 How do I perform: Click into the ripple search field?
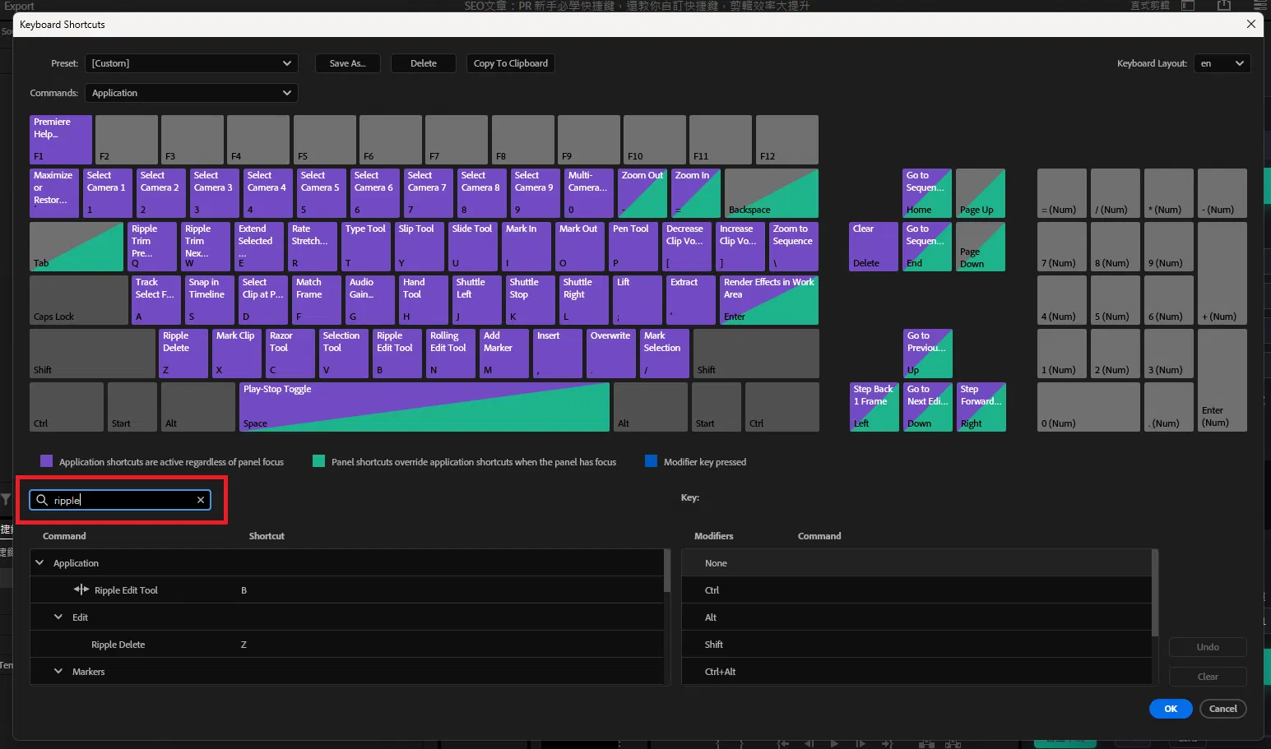click(120, 500)
